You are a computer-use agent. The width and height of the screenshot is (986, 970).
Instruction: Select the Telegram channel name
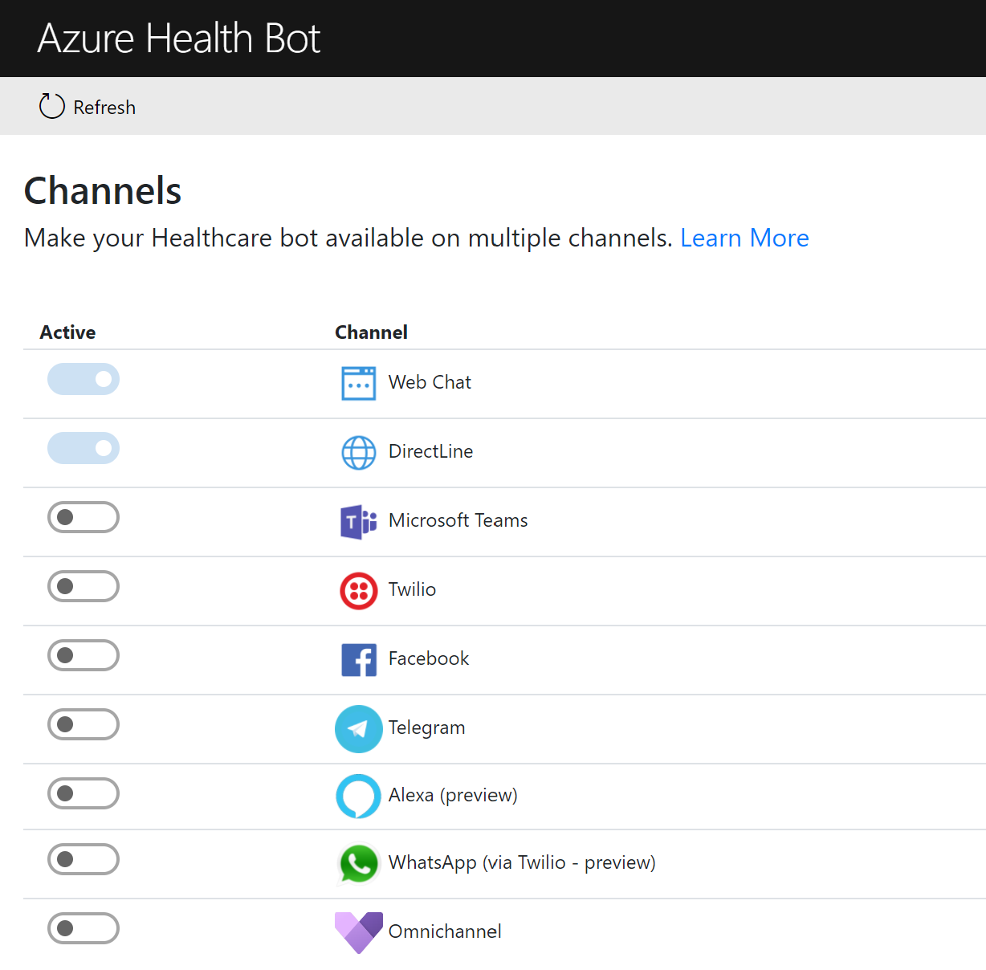point(426,727)
